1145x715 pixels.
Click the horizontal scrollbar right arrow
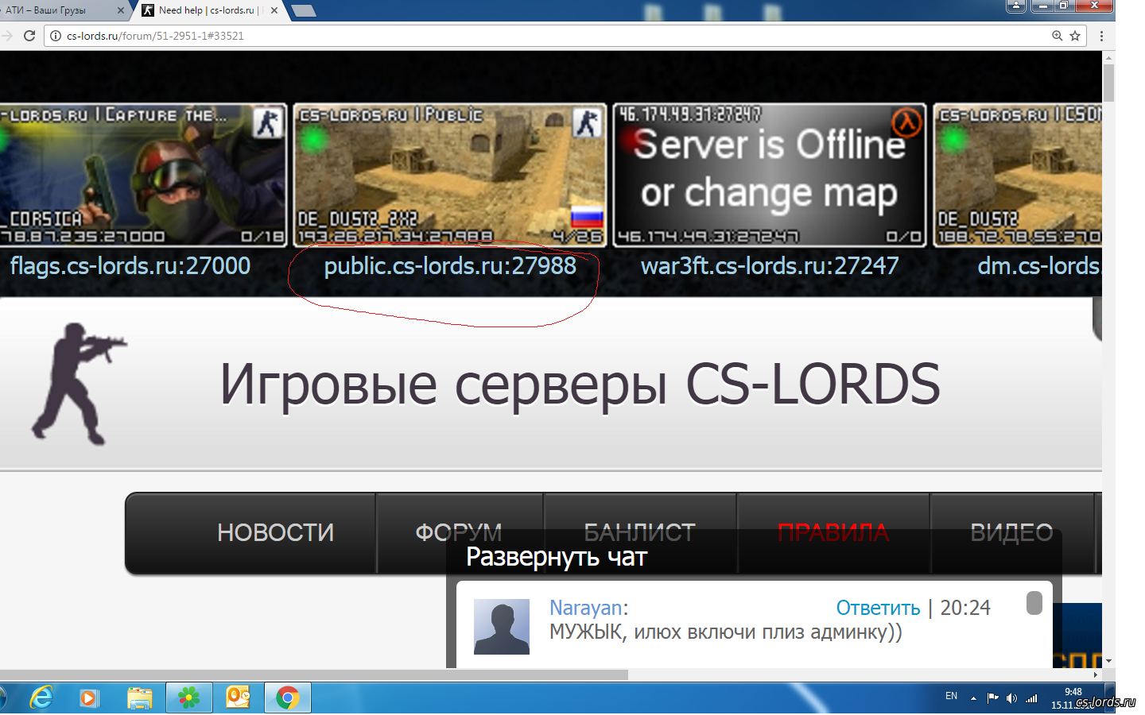[1096, 674]
